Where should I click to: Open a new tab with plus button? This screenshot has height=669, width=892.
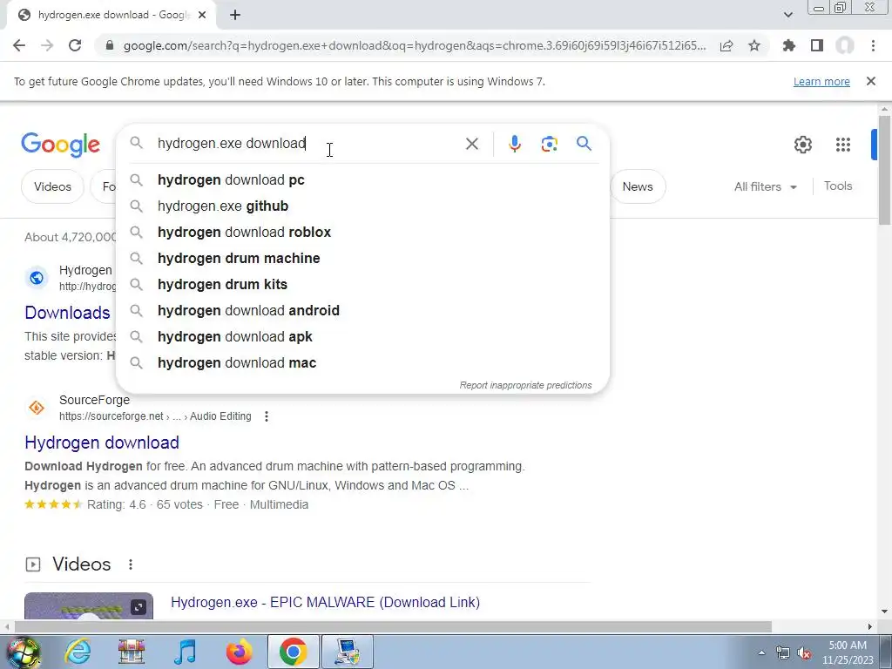point(235,15)
